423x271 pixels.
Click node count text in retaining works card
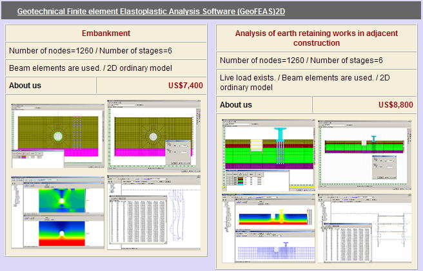tap(301, 60)
